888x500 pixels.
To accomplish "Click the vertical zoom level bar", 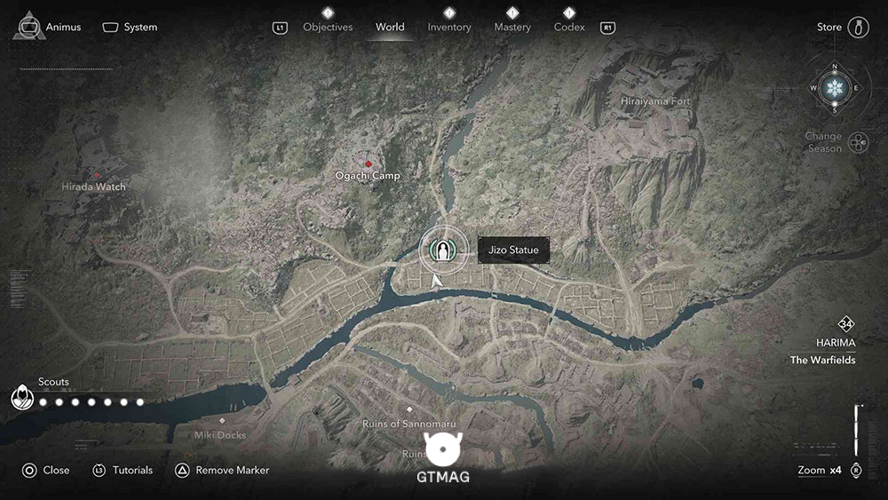I will 858,431.
